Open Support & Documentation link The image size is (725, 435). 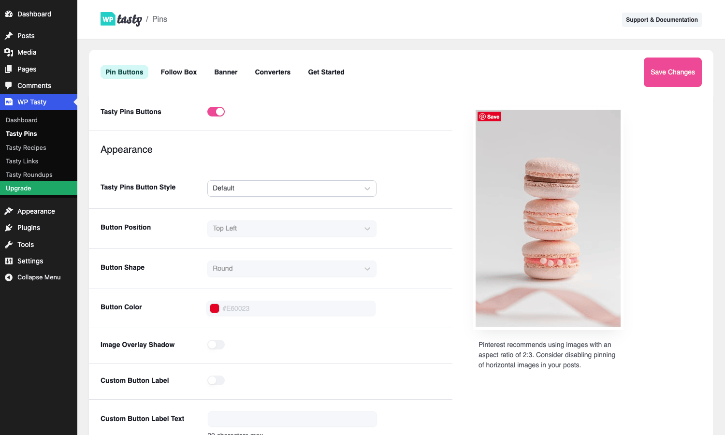662,20
